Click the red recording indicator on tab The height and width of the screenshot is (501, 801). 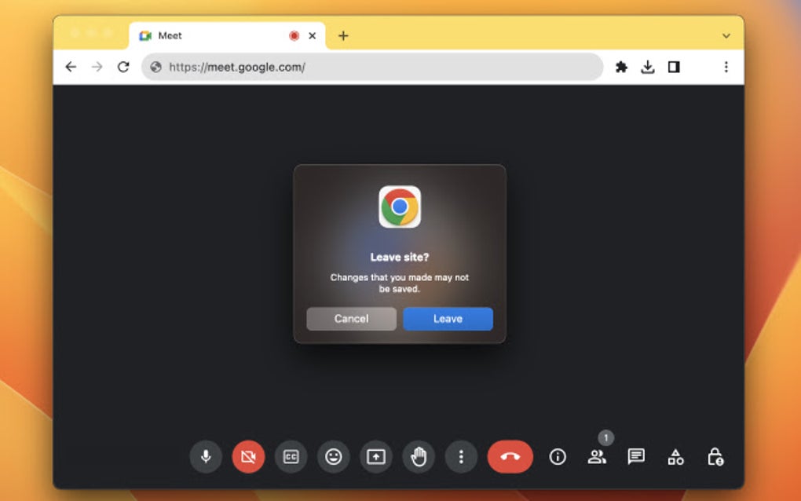pos(294,36)
